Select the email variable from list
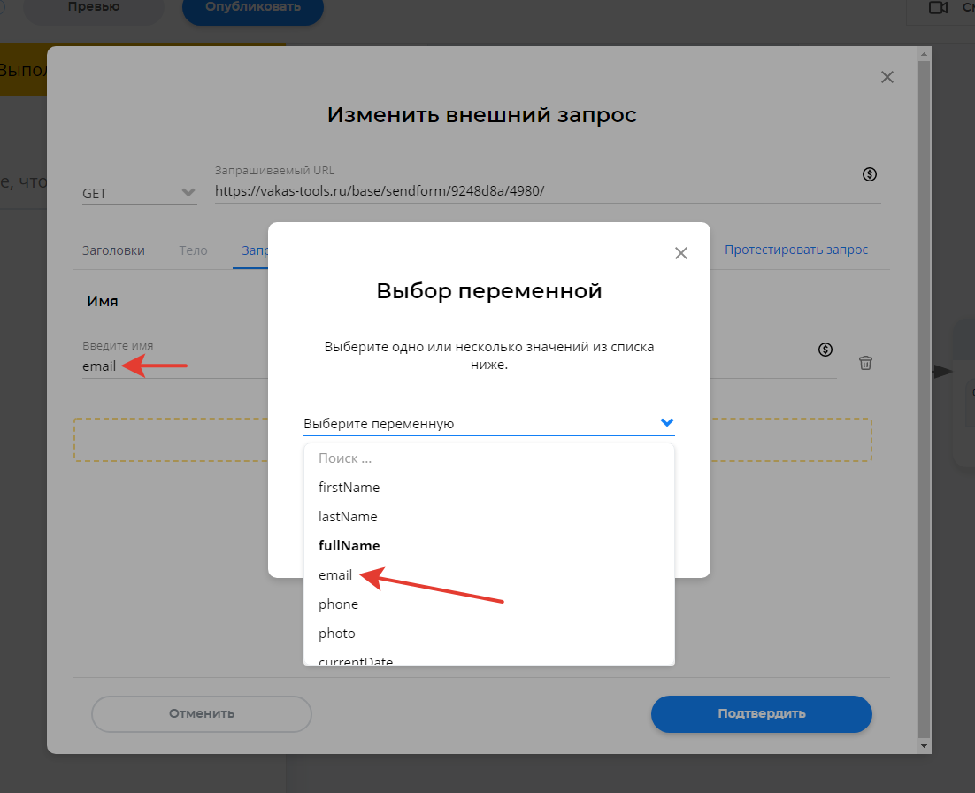The height and width of the screenshot is (793, 975). tap(335, 575)
